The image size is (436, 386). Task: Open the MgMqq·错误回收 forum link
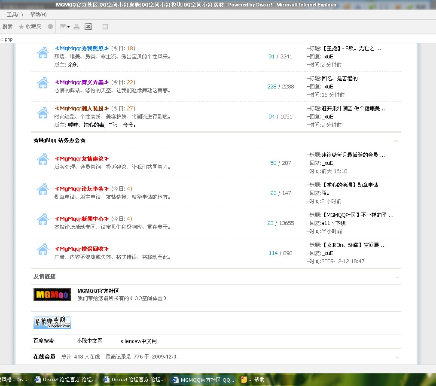[x=82, y=249]
